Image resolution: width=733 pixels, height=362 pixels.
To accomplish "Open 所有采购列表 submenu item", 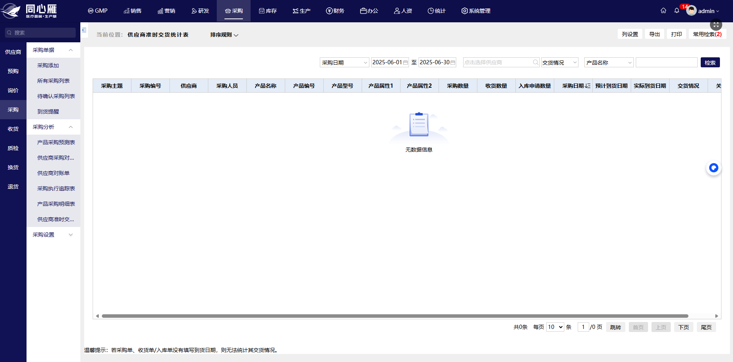I will point(53,81).
